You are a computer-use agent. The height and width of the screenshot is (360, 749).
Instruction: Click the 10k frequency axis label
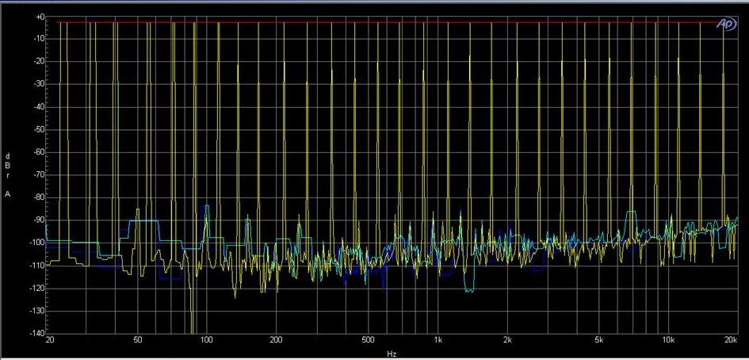tap(668, 340)
